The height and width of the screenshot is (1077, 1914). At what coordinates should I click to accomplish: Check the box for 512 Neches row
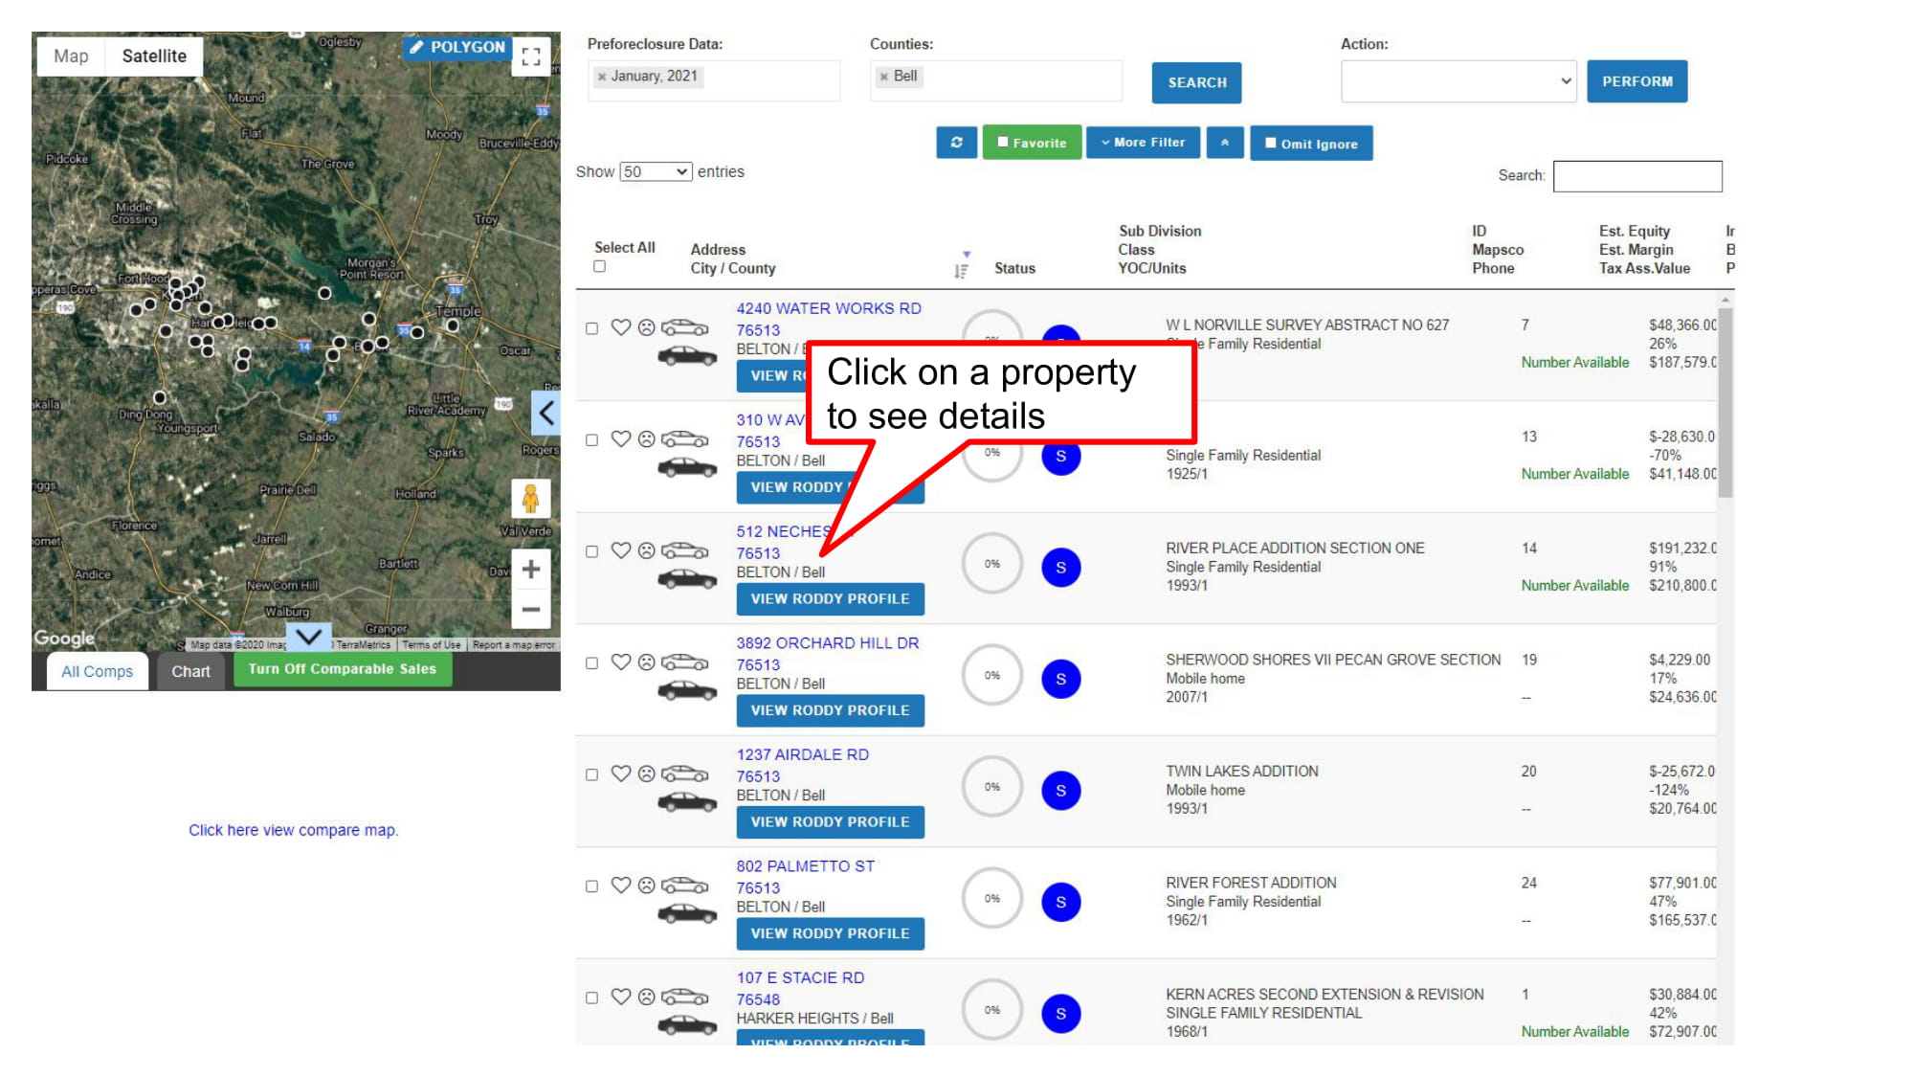pyautogui.click(x=591, y=551)
